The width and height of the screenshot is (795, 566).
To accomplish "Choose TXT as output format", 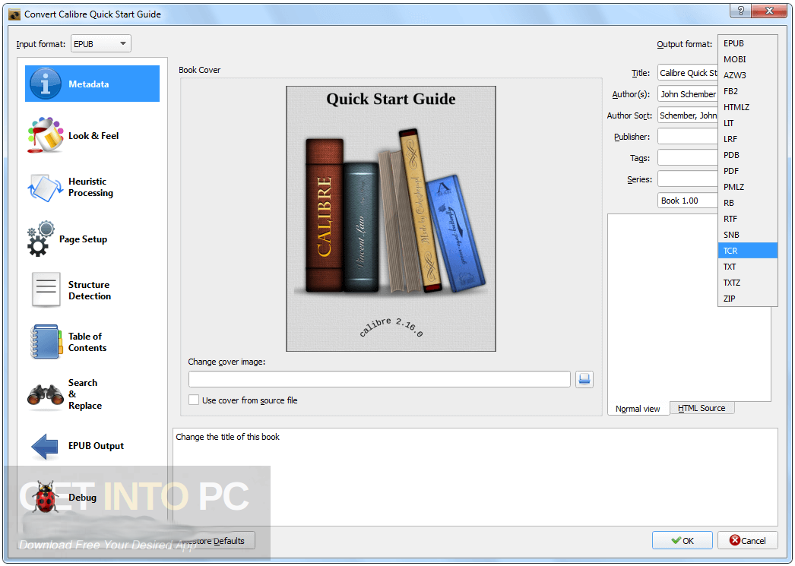I will [x=747, y=267].
